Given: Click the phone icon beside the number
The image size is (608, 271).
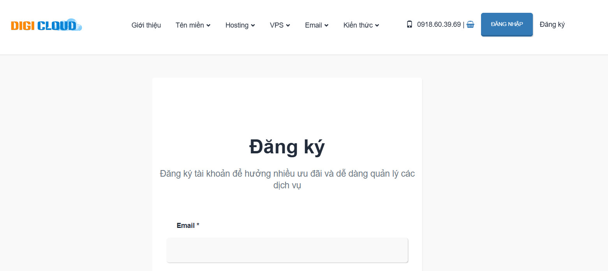Looking at the screenshot, I should 409,24.
